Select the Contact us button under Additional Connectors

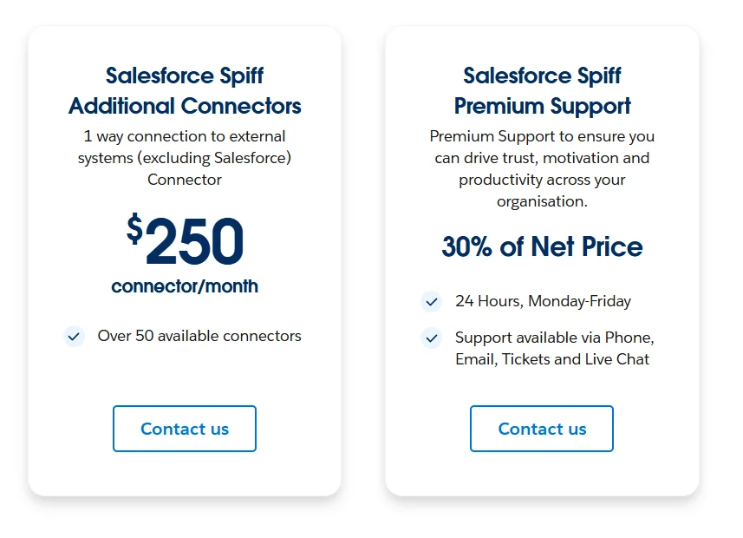coord(184,429)
